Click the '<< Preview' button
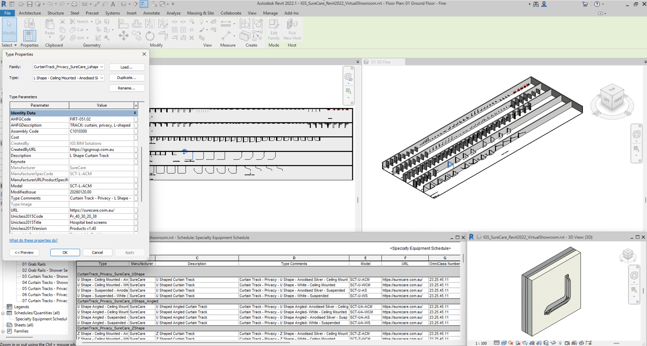Screen dimensions: 647x346 pyautogui.click(x=24, y=252)
